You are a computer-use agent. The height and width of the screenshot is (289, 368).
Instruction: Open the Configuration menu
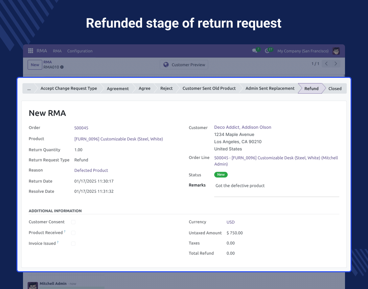[80, 51]
